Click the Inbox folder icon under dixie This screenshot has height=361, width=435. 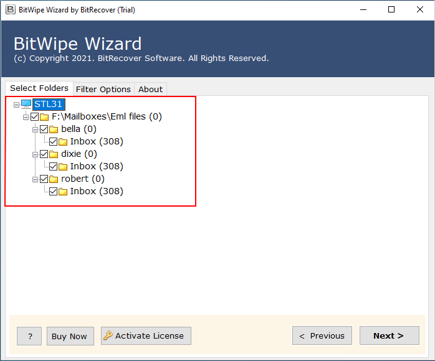point(63,167)
